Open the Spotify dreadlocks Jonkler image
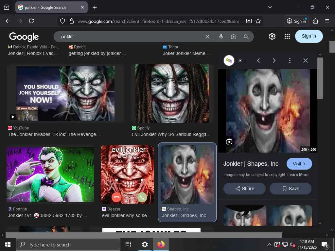Image resolution: width=335 pixels, height=251 pixels. pyautogui.click(x=172, y=93)
